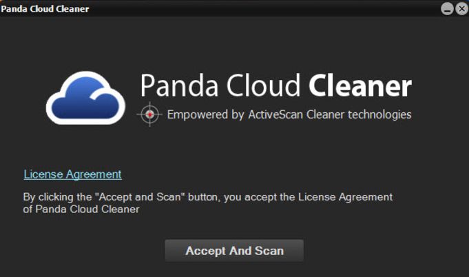Close the Panda Cloud Cleaner window
The width and height of the screenshot is (469, 277).
point(461,9)
